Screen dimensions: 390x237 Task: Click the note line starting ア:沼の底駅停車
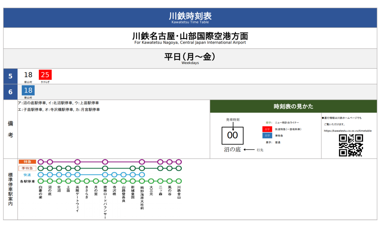click(59, 103)
